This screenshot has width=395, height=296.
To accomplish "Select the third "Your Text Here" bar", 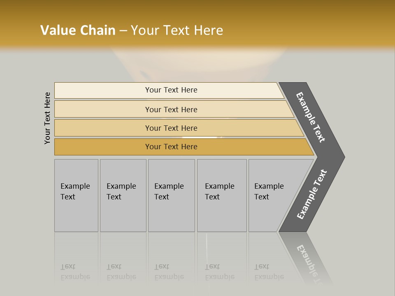I will [x=171, y=128].
